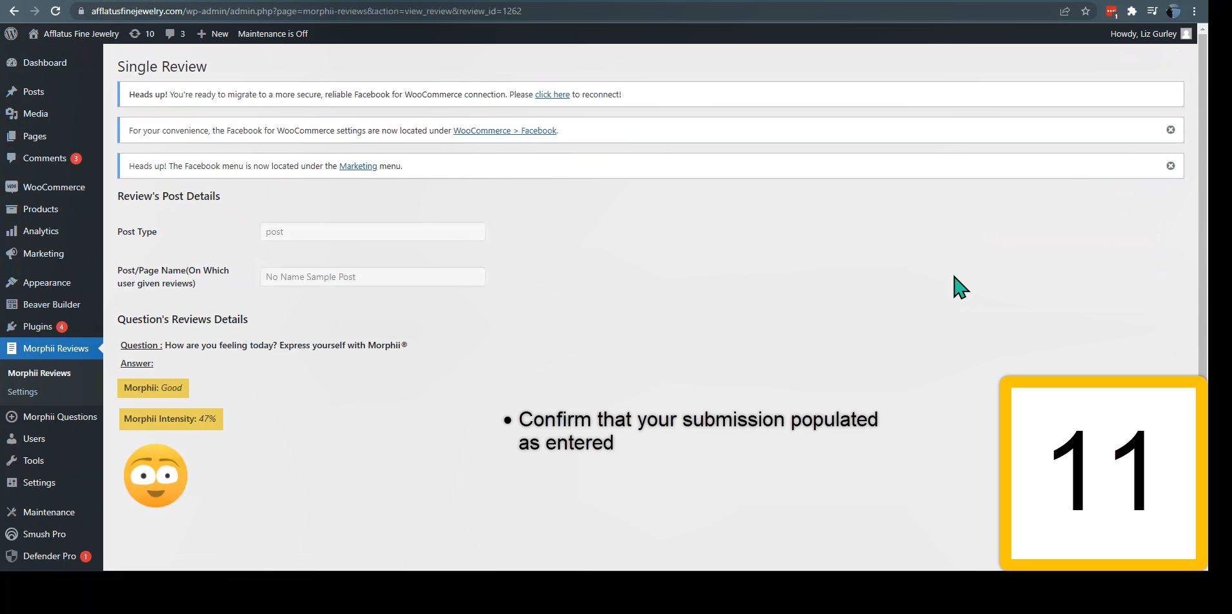Click the red extension icon in toolbar

(x=1111, y=11)
